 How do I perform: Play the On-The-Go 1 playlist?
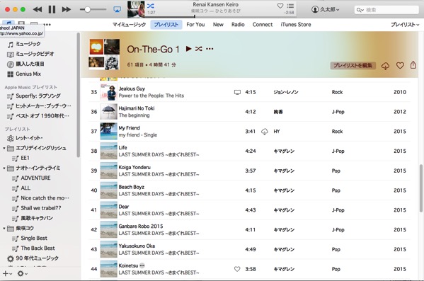(x=188, y=49)
